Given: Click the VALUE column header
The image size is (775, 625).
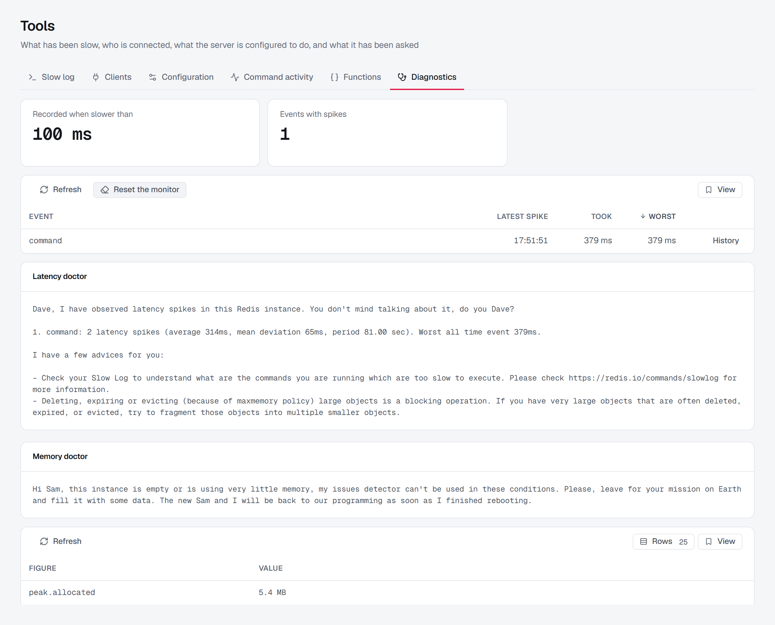Looking at the screenshot, I should click(270, 568).
